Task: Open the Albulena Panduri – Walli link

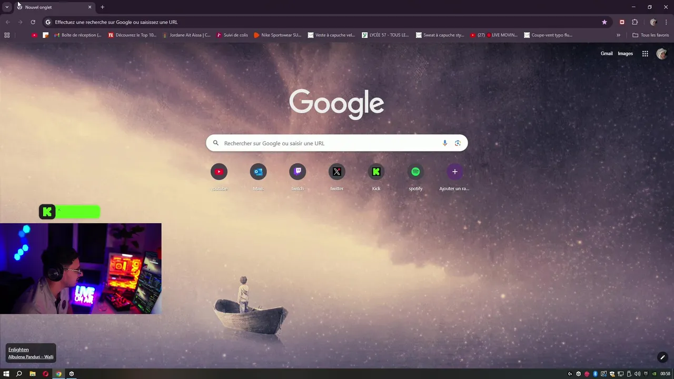Action: coord(31,357)
